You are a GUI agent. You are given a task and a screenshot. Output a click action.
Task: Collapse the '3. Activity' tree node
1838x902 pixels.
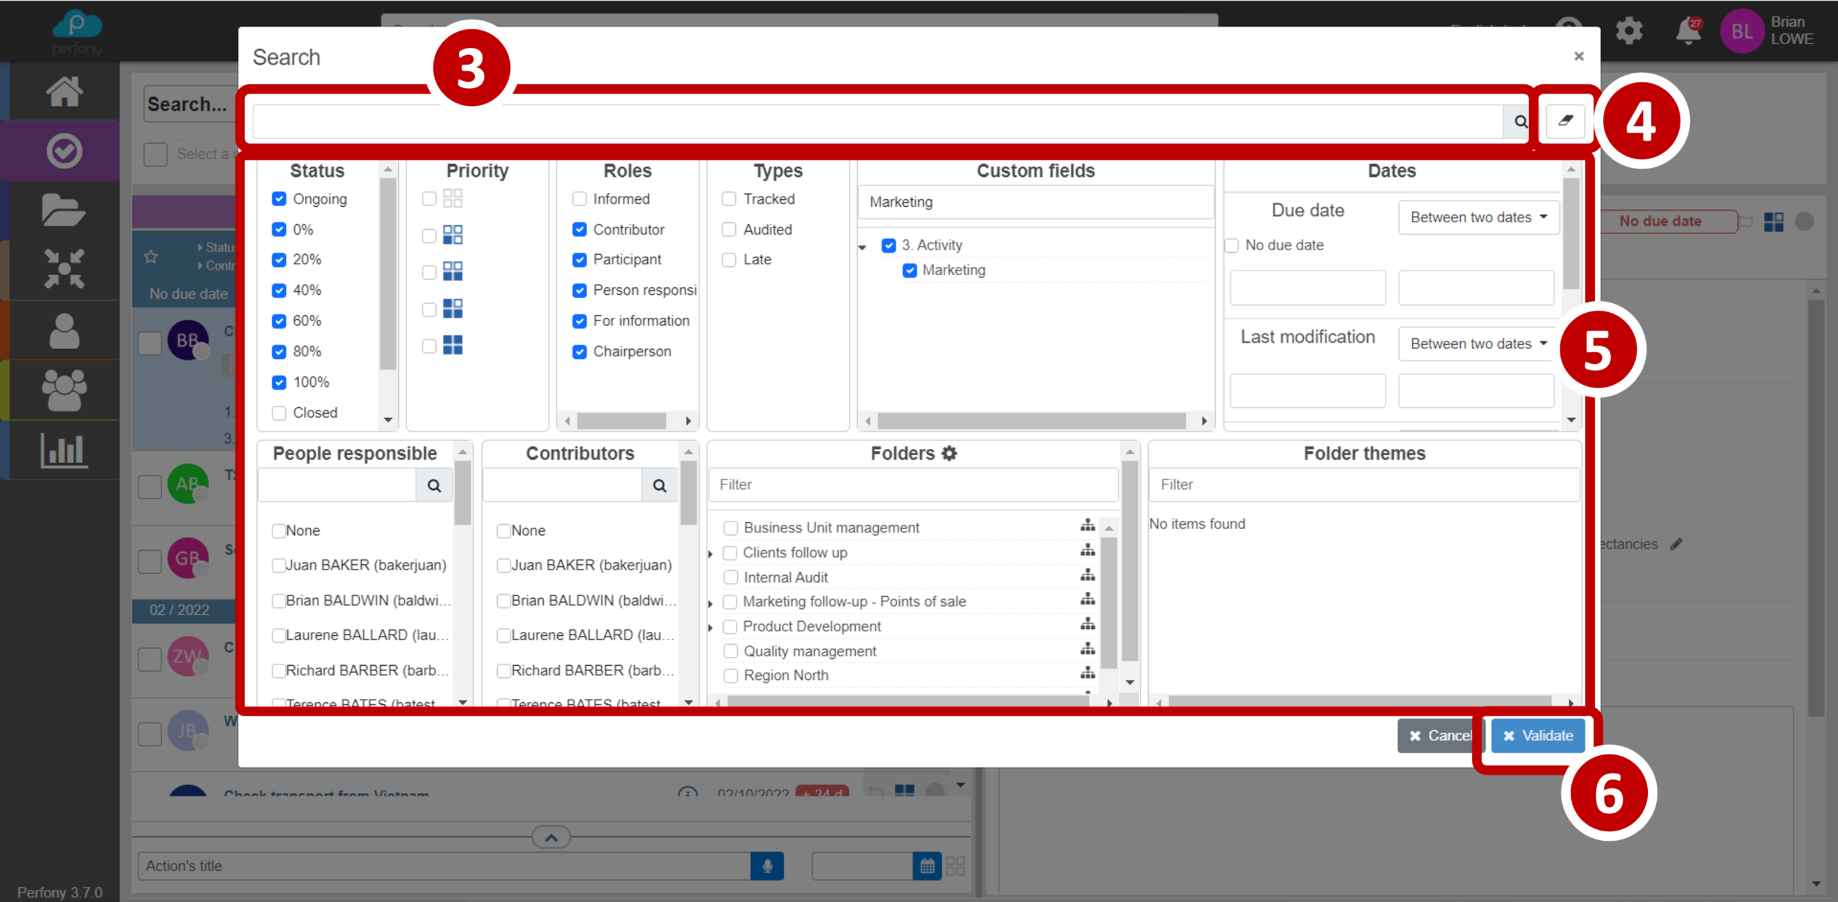[x=862, y=246]
